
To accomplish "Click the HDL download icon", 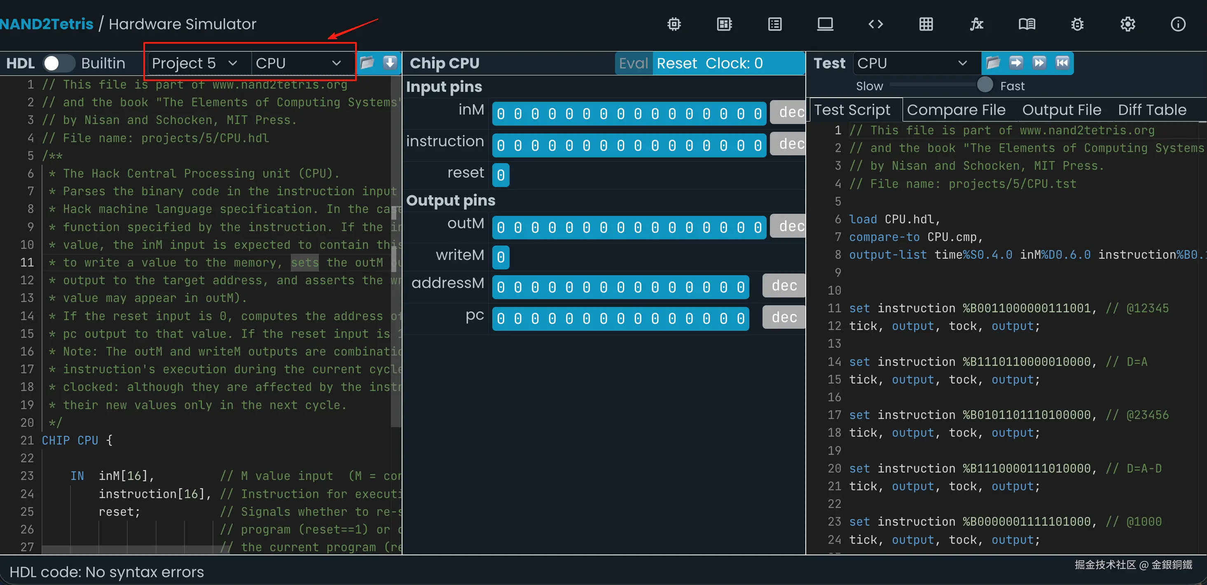I will 390,63.
